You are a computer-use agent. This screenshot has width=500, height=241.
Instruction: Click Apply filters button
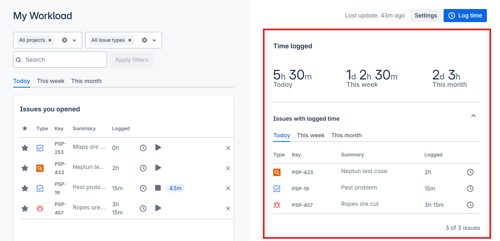pyautogui.click(x=132, y=60)
